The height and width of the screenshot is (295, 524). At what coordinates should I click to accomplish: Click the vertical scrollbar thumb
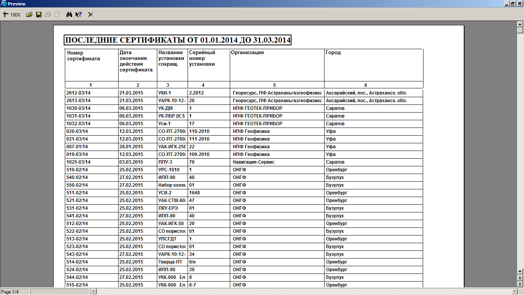[520, 30]
